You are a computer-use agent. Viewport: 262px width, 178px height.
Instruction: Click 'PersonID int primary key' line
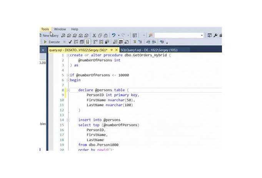[x=113, y=95]
